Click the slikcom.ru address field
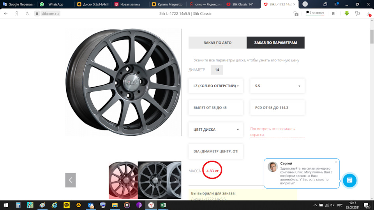The height and width of the screenshot is (210, 374). tap(50, 14)
